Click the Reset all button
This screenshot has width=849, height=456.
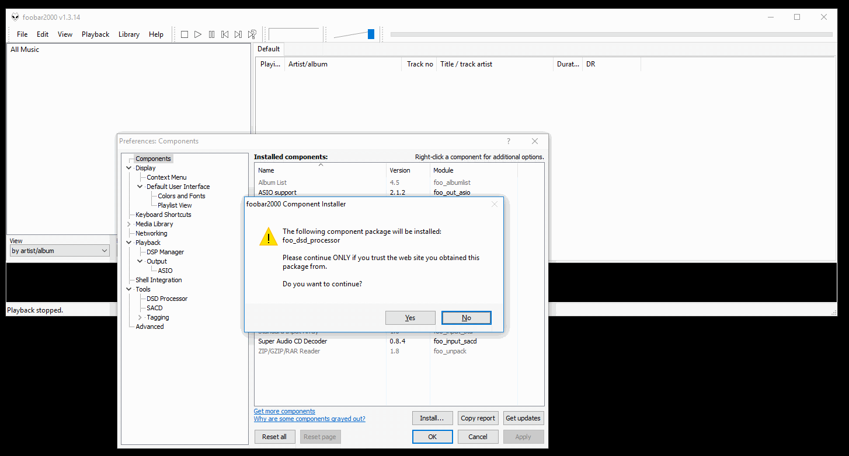(274, 437)
